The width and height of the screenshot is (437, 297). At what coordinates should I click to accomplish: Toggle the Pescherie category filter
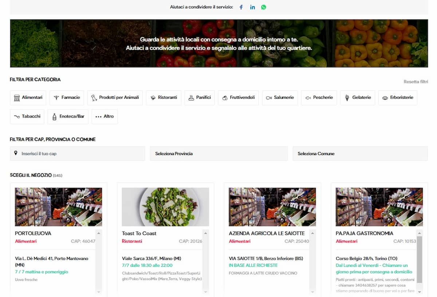(x=319, y=98)
